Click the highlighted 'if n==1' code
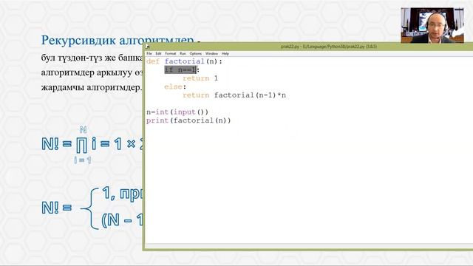Image resolution: width=473 pixels, height=266 pixels. pos(180,70)
